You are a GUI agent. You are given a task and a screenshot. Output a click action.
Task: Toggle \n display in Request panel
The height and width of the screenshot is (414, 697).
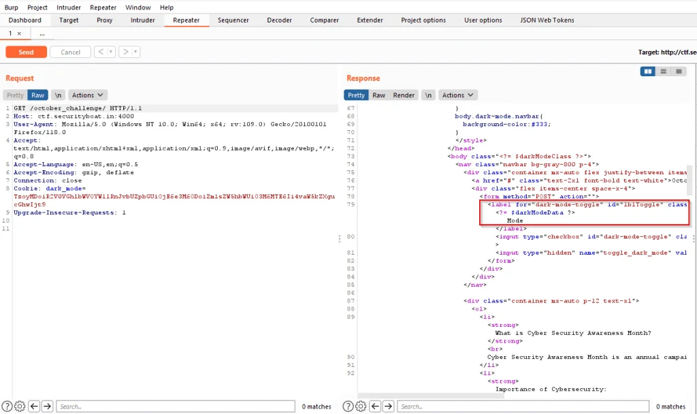58,95
